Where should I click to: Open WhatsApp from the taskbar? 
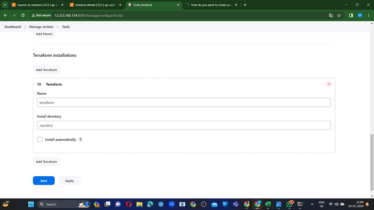(289, 204)
